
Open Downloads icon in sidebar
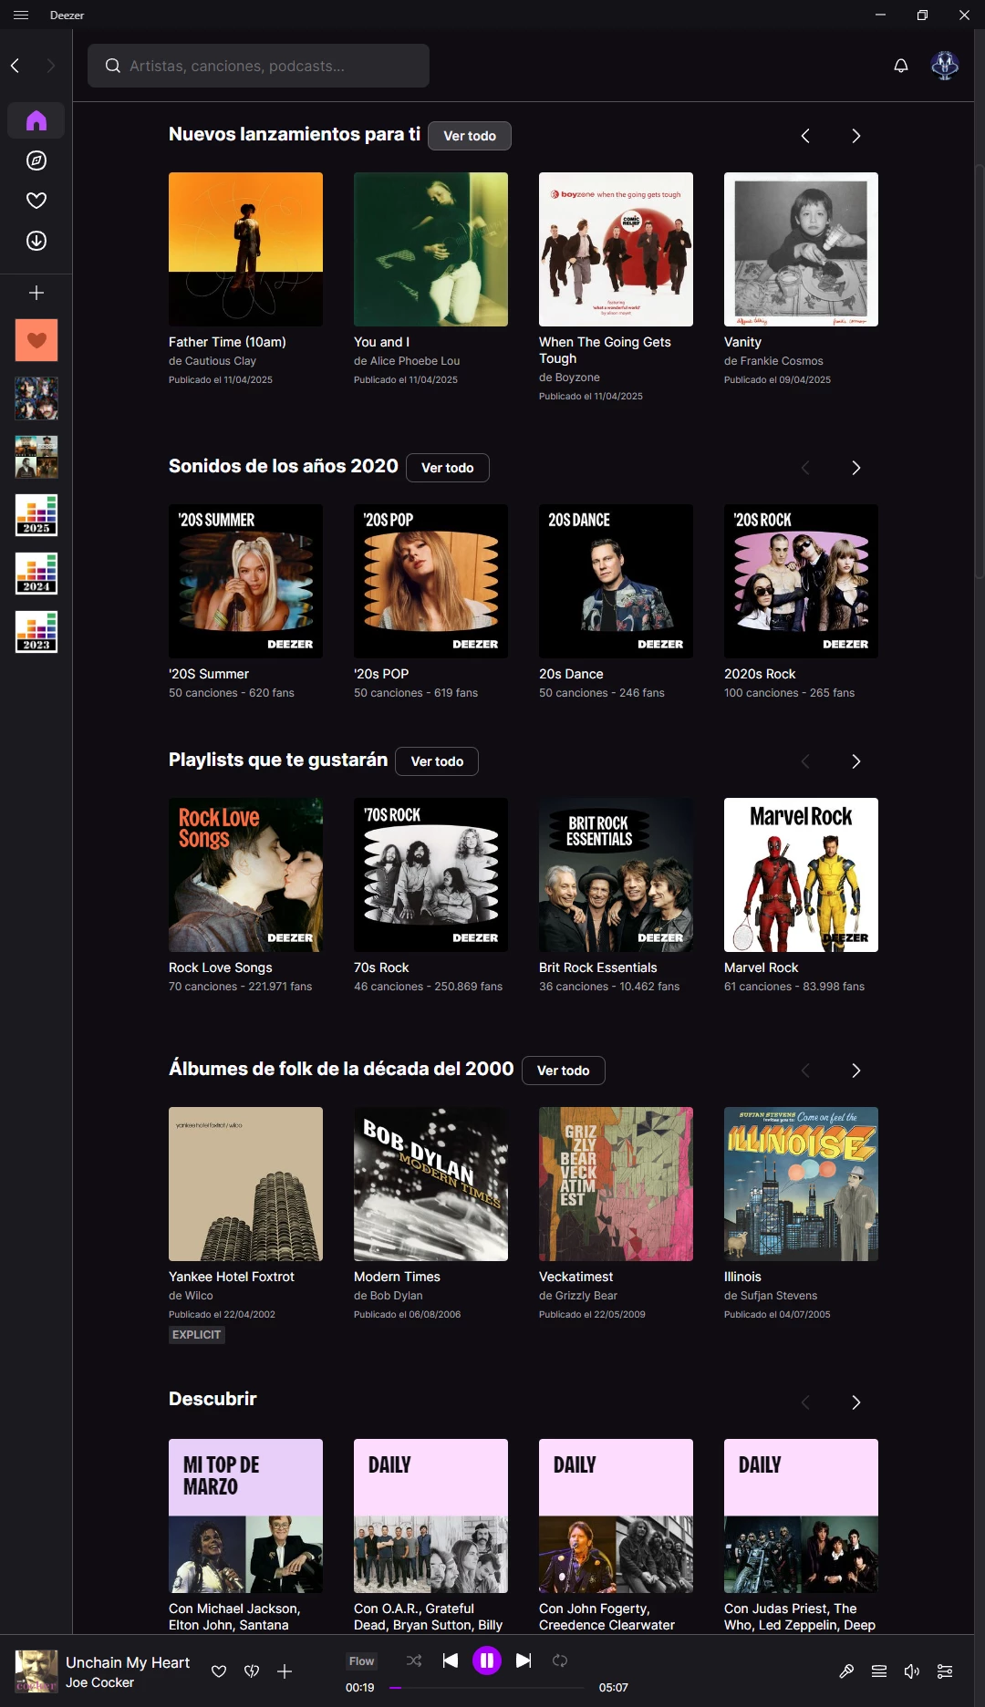coord(36,241)
